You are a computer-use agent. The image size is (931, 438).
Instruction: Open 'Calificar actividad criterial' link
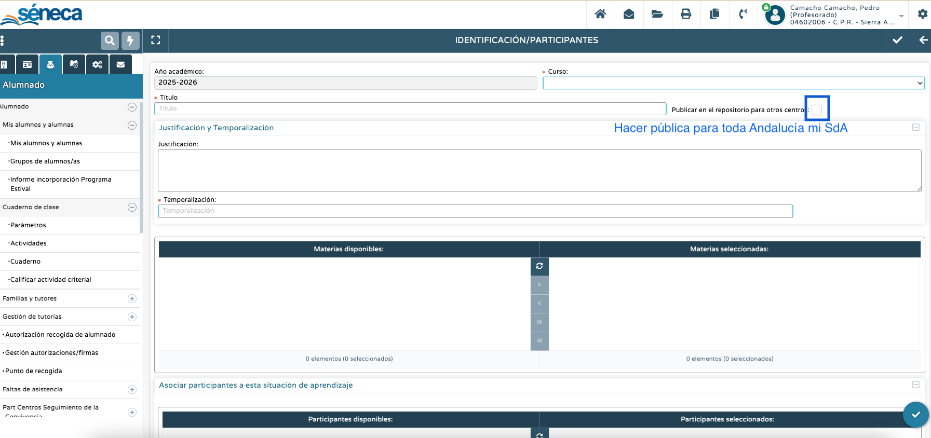click(x=51, y=280)
